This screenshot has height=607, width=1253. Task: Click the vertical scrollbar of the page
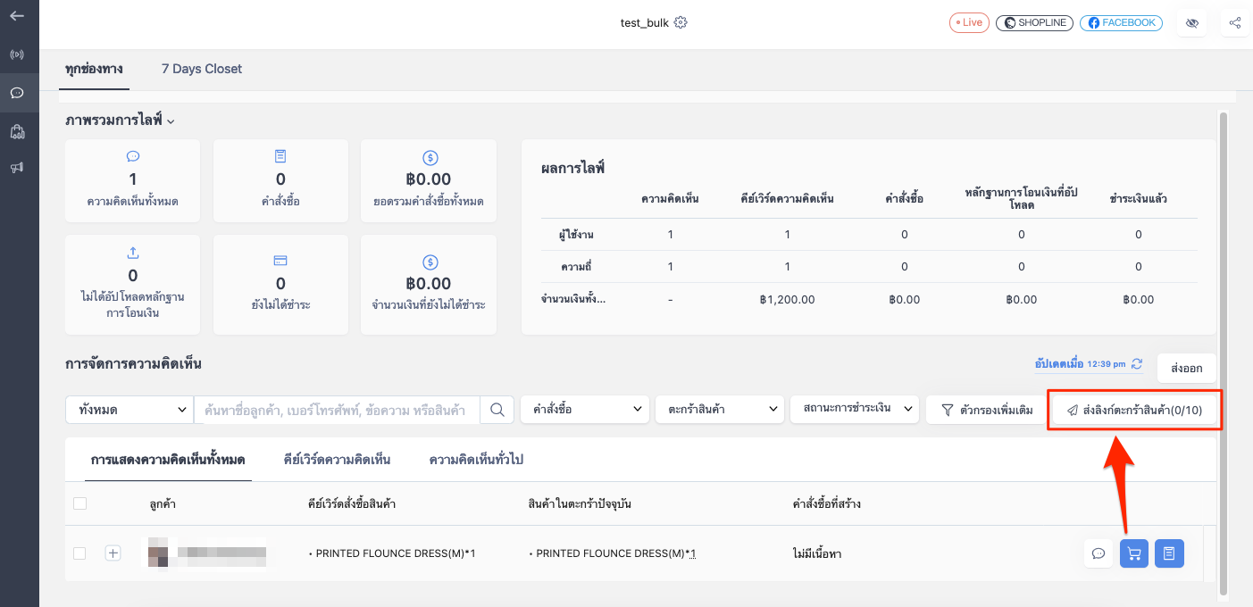(1224, 353)
